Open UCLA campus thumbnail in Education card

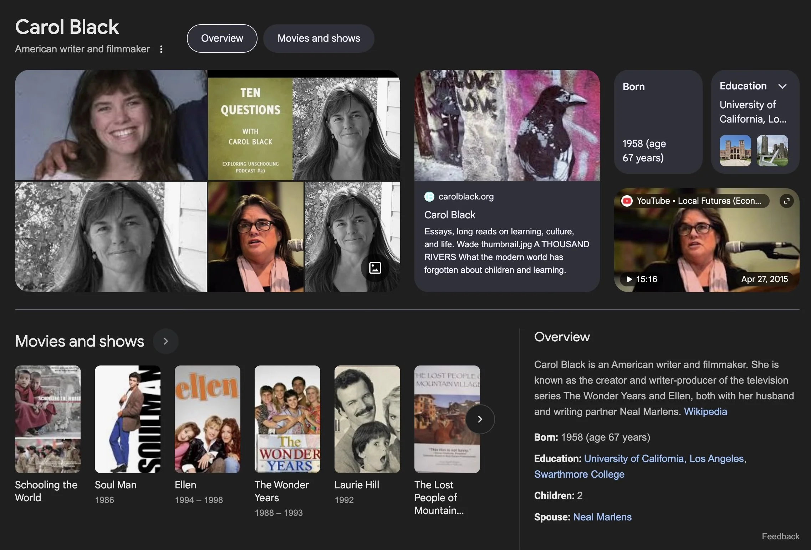tap(735, 150)
